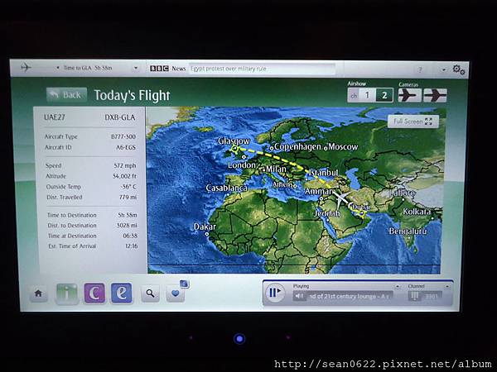Expand the Time to GLA dropdown arrow
The width and height of the screenshot is (497, 372).
[x=136, y=68]
